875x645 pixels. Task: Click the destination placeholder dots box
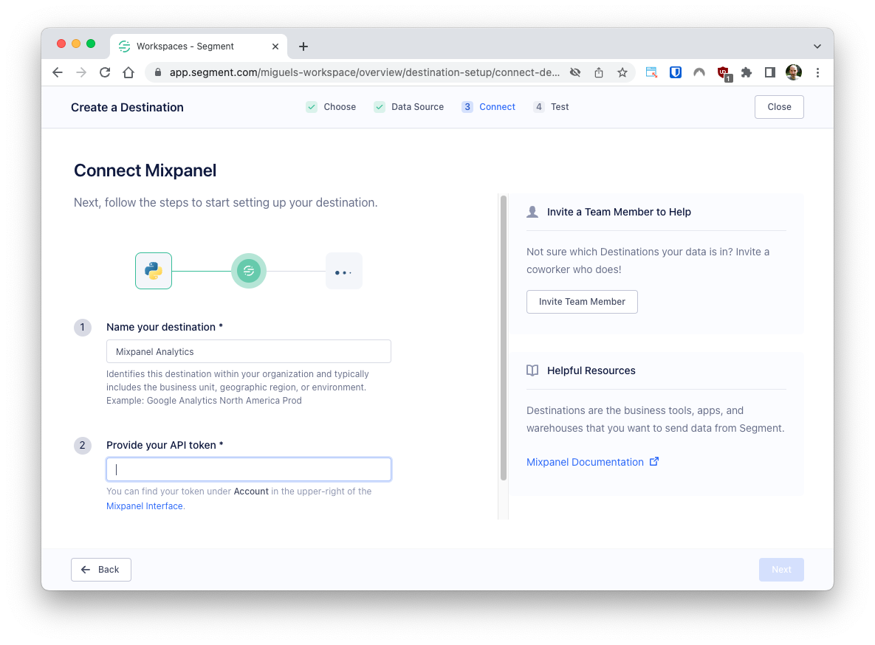click(344, 271)
